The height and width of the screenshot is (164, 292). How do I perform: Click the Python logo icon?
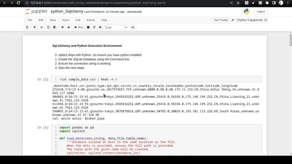coord(247,11)
